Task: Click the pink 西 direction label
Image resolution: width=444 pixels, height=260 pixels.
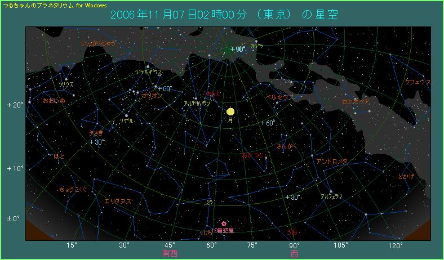Action: [294, 253]
